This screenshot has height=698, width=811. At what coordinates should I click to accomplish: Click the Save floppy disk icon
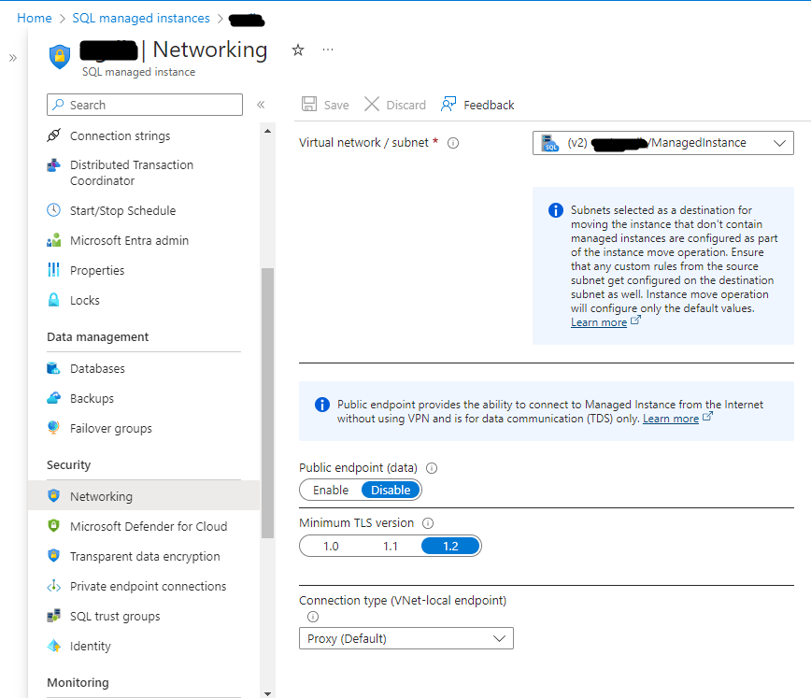pos(309,104)
